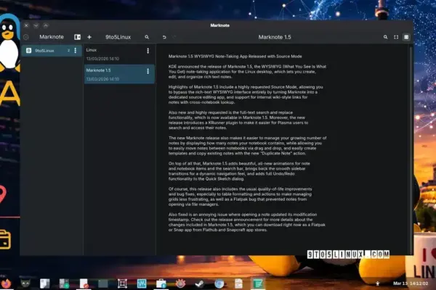436x290 pixels.
Task: Open the screenshot tool taskbar icon
Action: [x=122, y=283]
